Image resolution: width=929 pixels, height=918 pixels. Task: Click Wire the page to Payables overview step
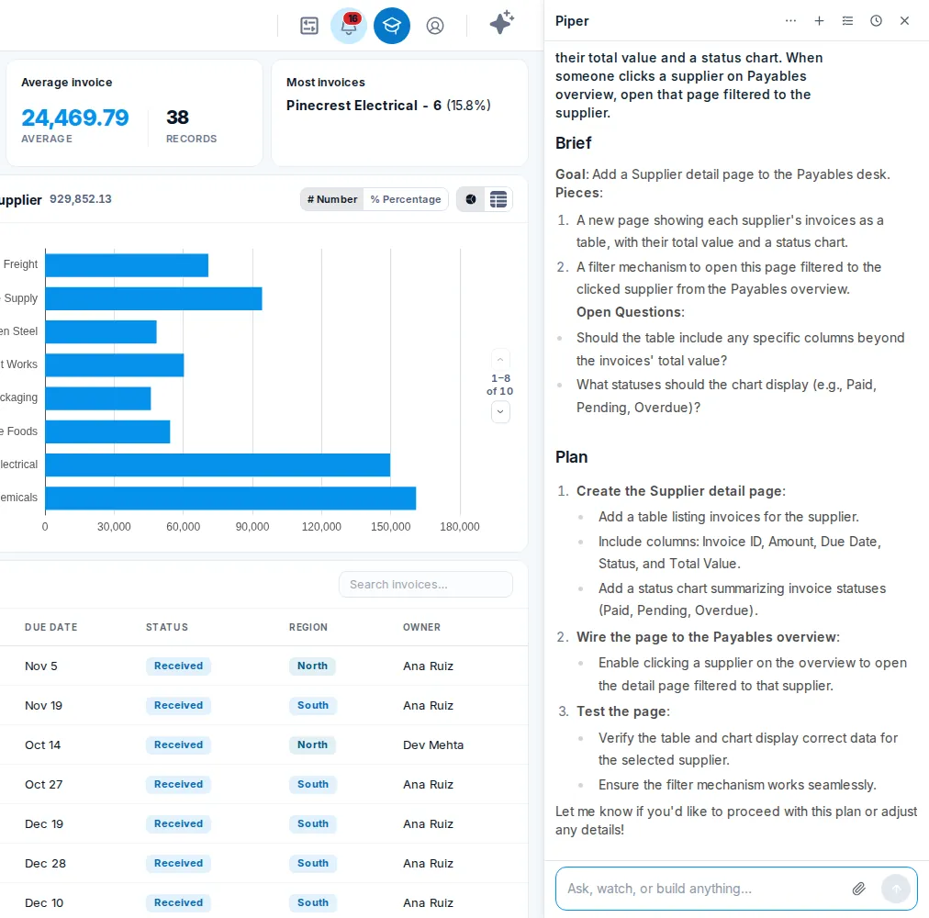[x=708, y=636]
